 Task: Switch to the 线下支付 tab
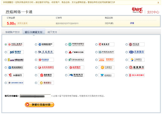pos(52,32)
